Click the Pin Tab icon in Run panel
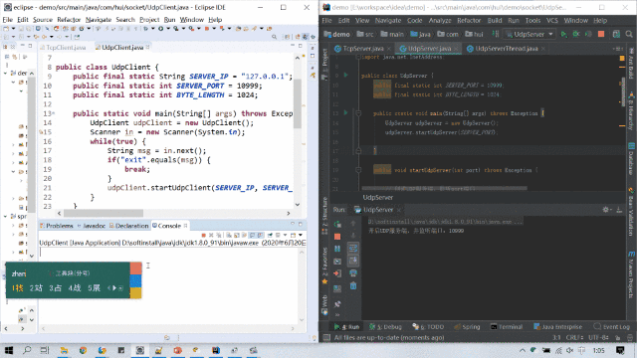 tap(337, 304)
